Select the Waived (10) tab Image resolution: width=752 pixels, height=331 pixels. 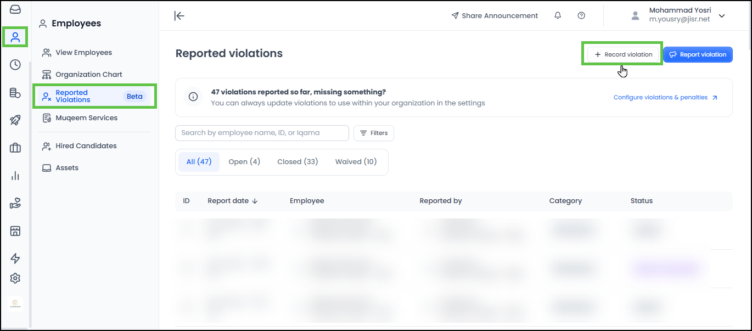[x=356, y=162]
